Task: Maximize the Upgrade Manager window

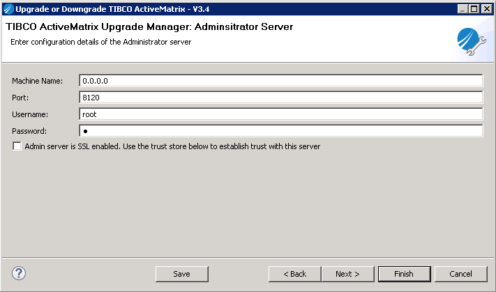Action: 474,8
